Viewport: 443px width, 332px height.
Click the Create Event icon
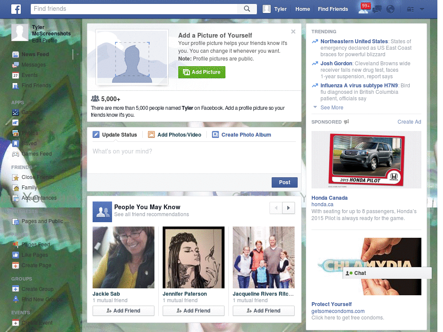16,323
